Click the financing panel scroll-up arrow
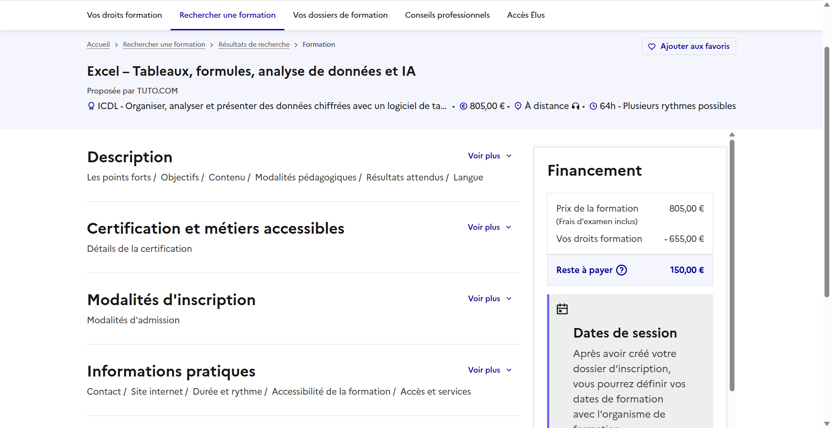The image size is (831, 428). click(x=732, y=135)
